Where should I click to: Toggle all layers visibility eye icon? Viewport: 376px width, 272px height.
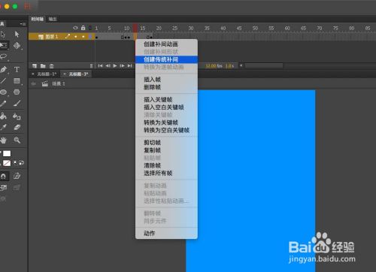75,28
